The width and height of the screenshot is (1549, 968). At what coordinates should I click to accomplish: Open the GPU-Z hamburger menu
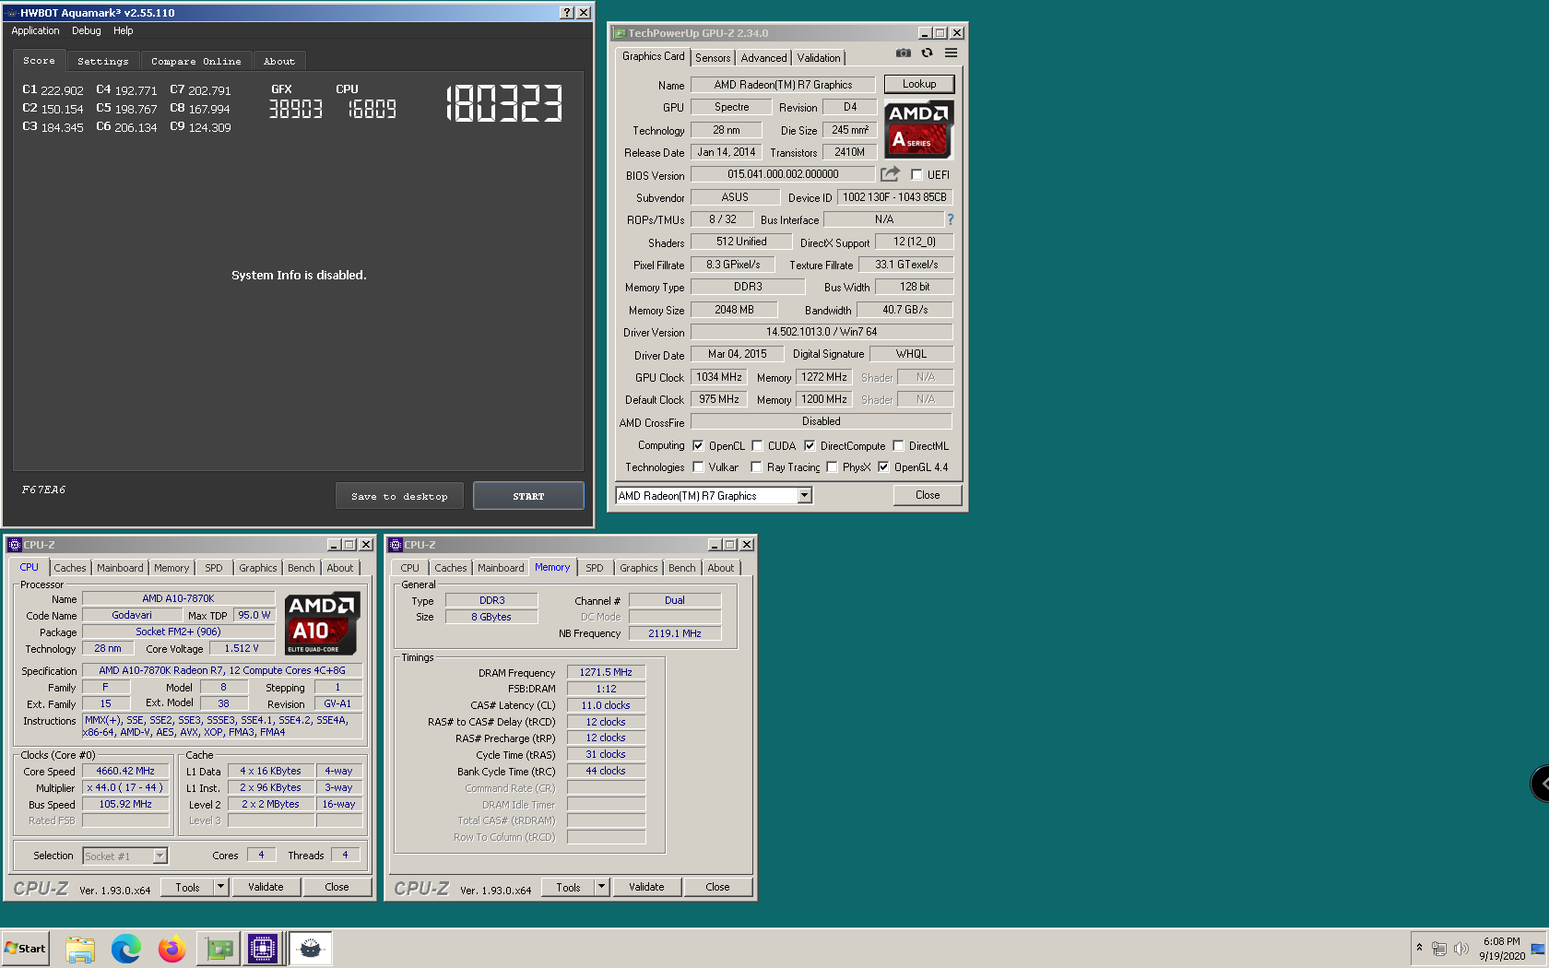pyautogui.click(x=951, y=53)
